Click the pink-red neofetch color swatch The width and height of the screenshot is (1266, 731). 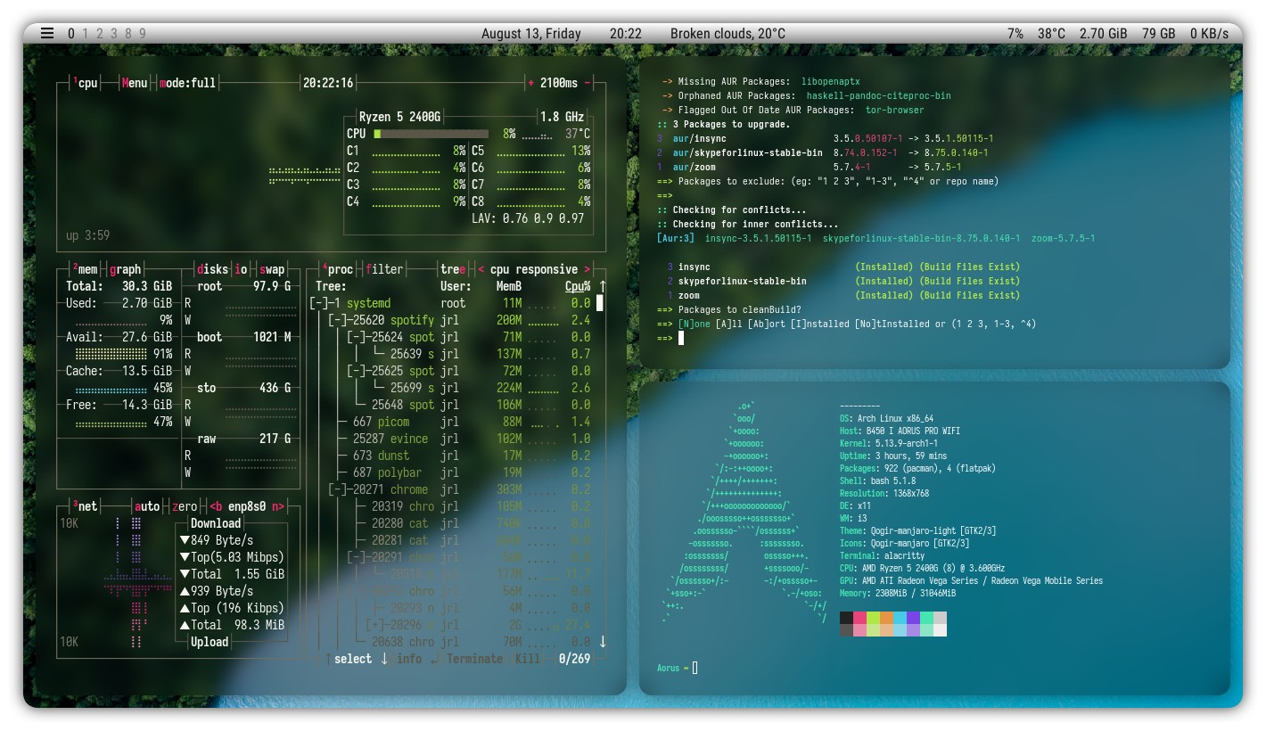[x=859, y=618]
